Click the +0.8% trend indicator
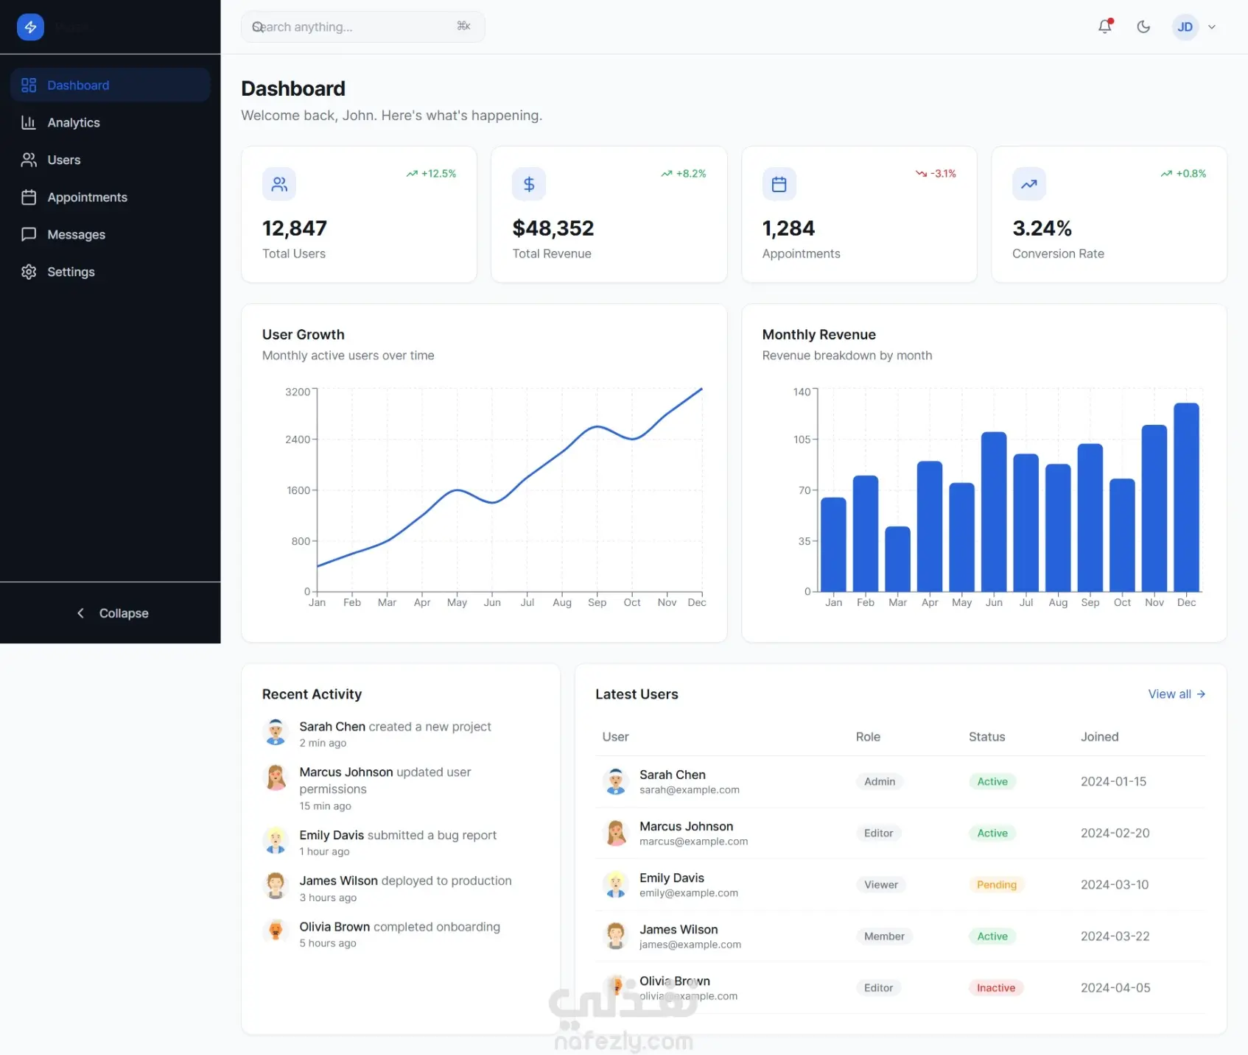 tap(1183, 174)
